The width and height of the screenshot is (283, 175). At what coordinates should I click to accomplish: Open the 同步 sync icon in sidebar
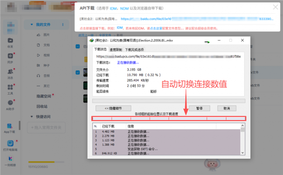(10, 56)
